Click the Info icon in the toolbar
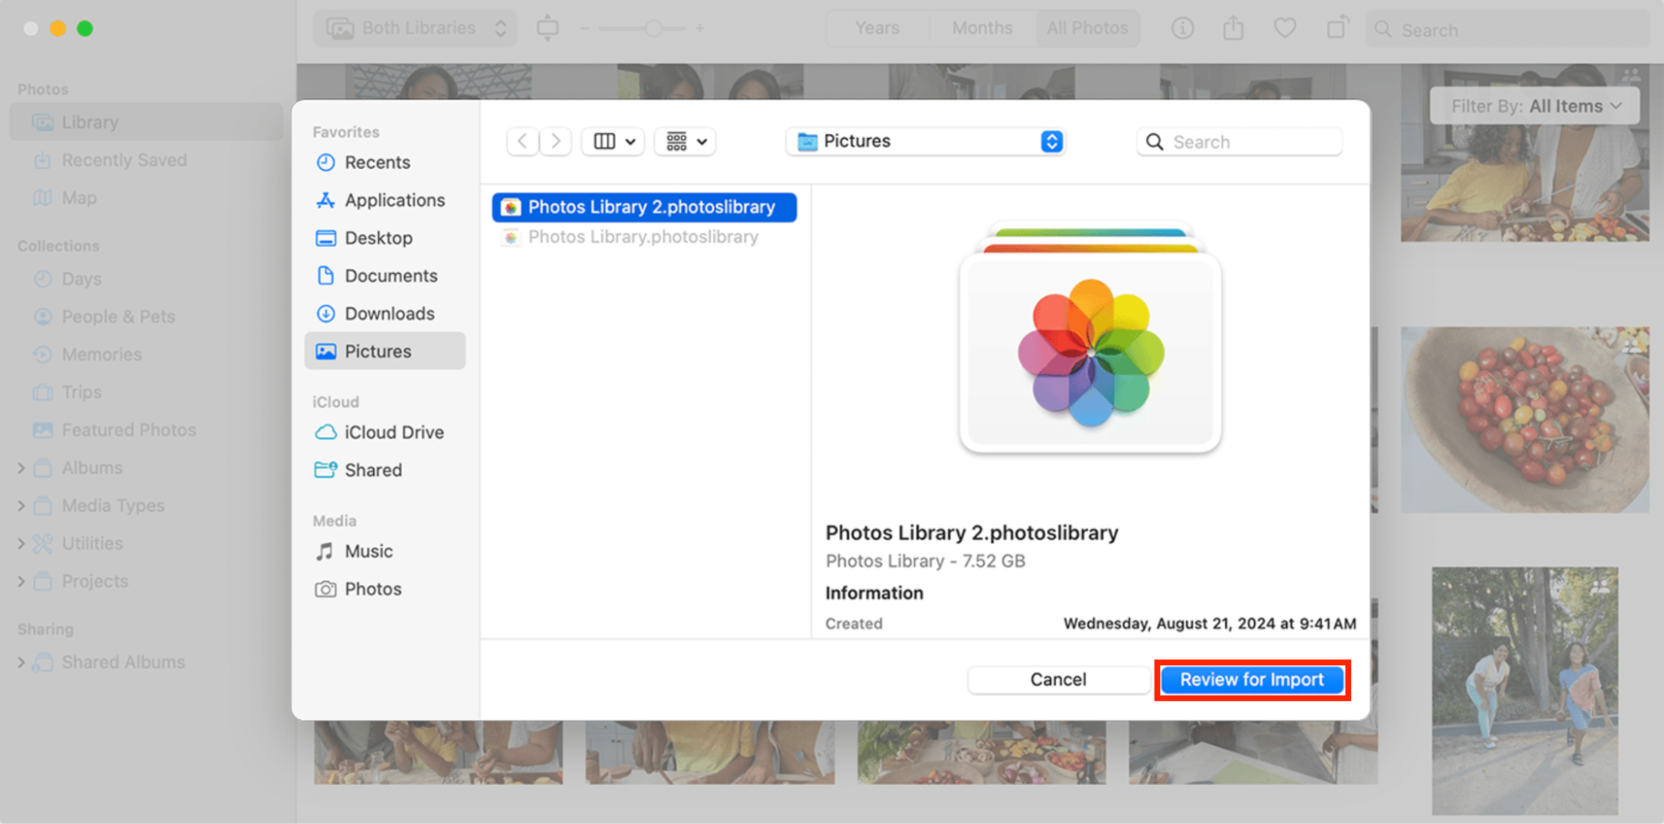This screenshot has width=1664, height=824. 1183,27
